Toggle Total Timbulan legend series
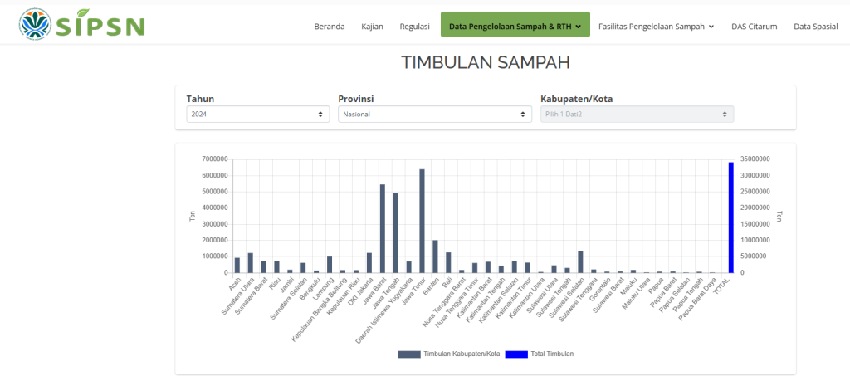Screen dimensions: 850x376 point(551,354)
